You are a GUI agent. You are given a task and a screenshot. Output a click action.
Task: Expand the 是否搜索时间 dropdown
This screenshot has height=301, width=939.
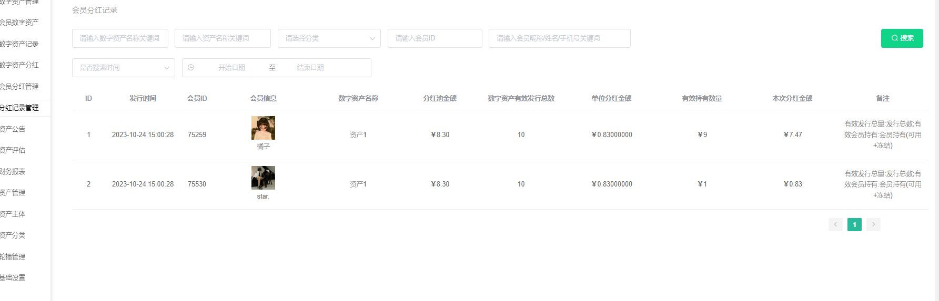(x=123, y=68)
